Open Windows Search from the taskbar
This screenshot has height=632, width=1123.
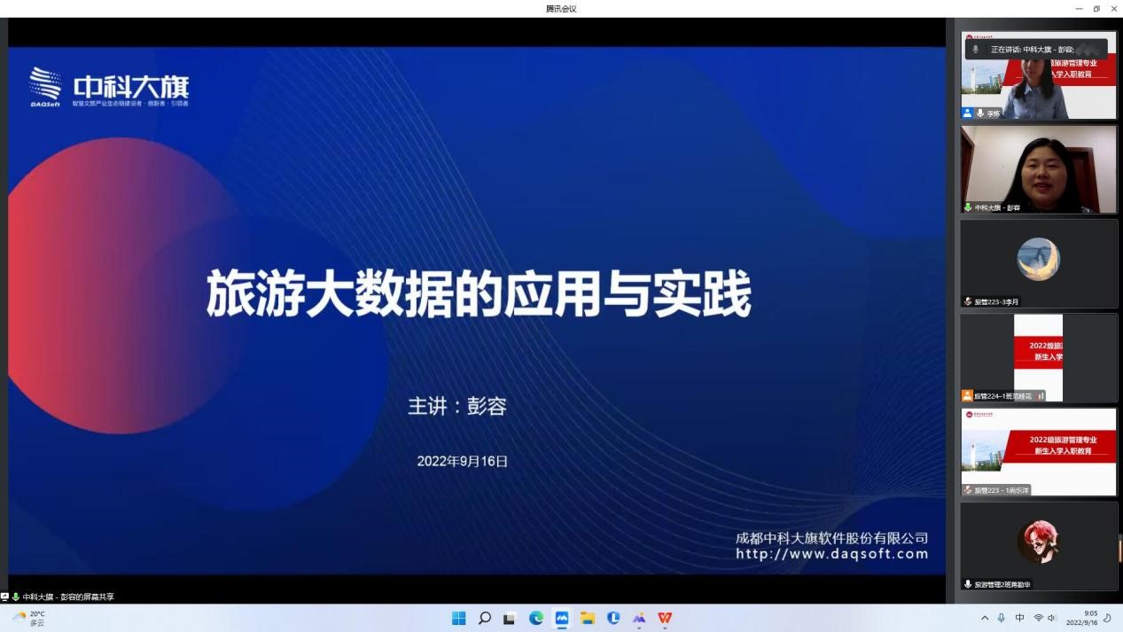click(484, 618)
